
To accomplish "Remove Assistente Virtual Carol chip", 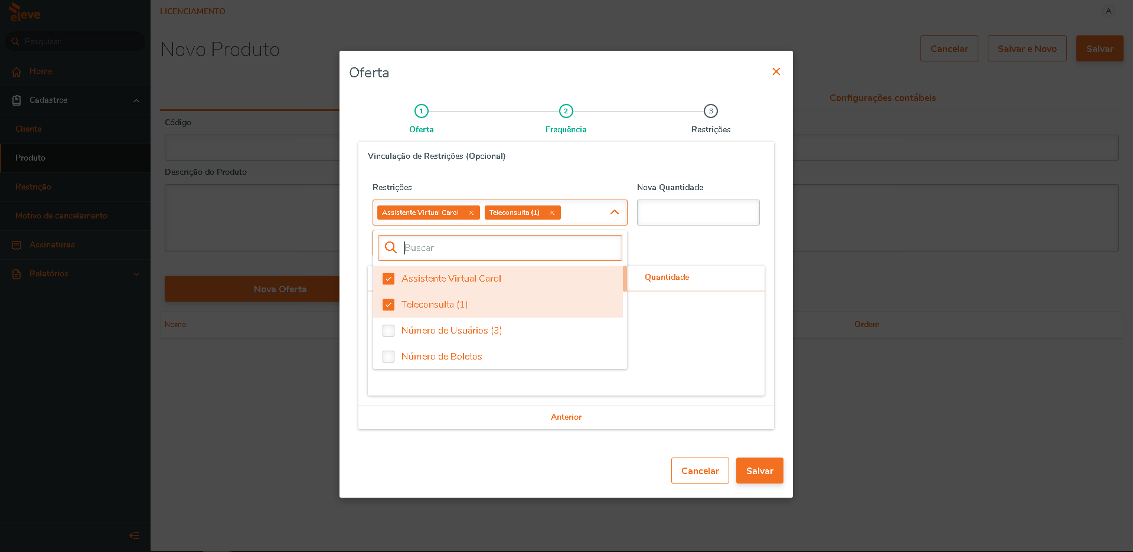I will pyautogui.click(x=471, y=213).
